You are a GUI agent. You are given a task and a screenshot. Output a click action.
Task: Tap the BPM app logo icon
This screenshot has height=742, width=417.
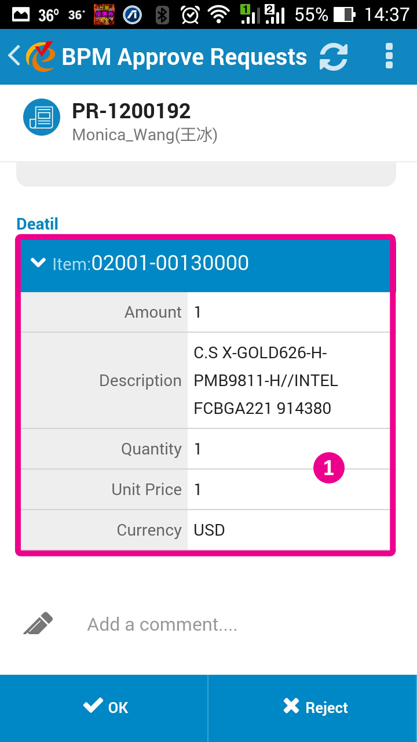(41, 56)
